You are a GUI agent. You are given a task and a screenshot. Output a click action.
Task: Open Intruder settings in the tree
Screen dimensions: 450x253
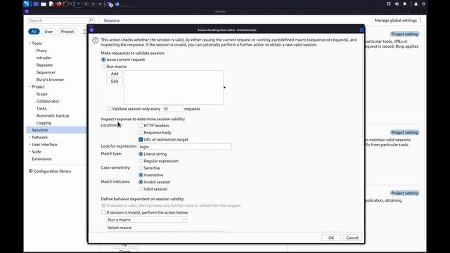(x=44, y=58)
